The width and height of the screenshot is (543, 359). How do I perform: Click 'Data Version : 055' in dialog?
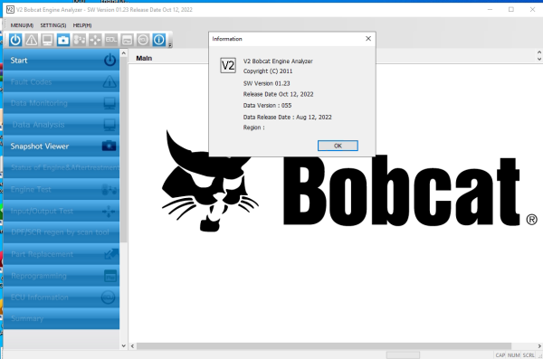(x=267, y=105)
